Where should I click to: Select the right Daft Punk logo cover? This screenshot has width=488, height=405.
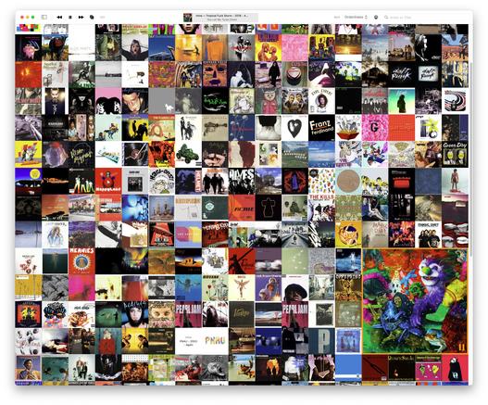click(x=428, y=74)
